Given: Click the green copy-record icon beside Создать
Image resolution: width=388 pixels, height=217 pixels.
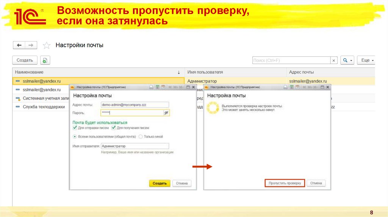Looking at the screenshot, I should click(45, 60).
